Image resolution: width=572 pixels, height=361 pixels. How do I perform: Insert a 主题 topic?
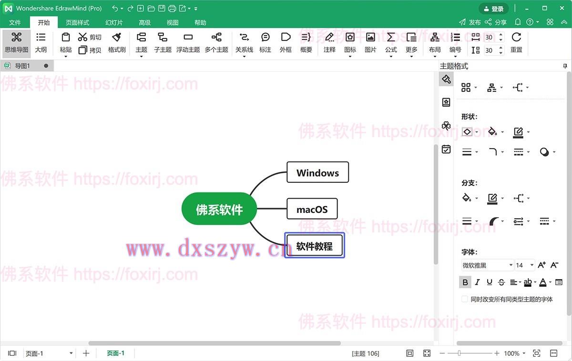point(141,43)
